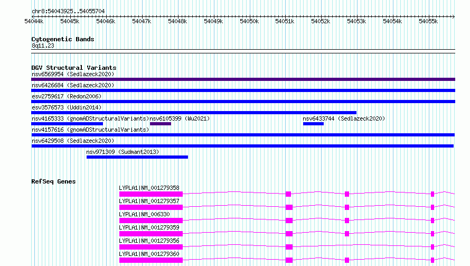Click the blue nsv4157616 variant bar
470x266 pixels.
tap(243, 135)
